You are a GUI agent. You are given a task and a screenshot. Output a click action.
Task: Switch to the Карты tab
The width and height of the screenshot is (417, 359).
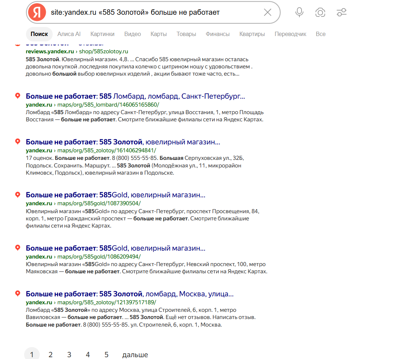158,34
